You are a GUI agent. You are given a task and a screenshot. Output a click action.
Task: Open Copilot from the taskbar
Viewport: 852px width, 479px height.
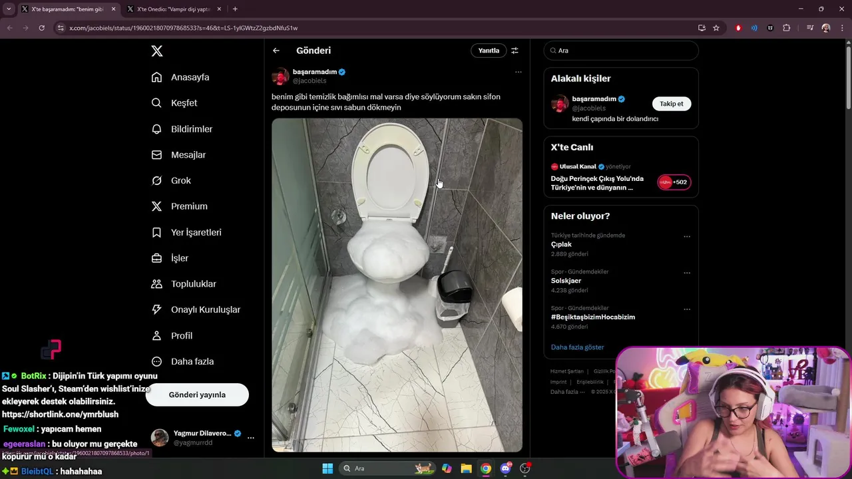(447, 468)
